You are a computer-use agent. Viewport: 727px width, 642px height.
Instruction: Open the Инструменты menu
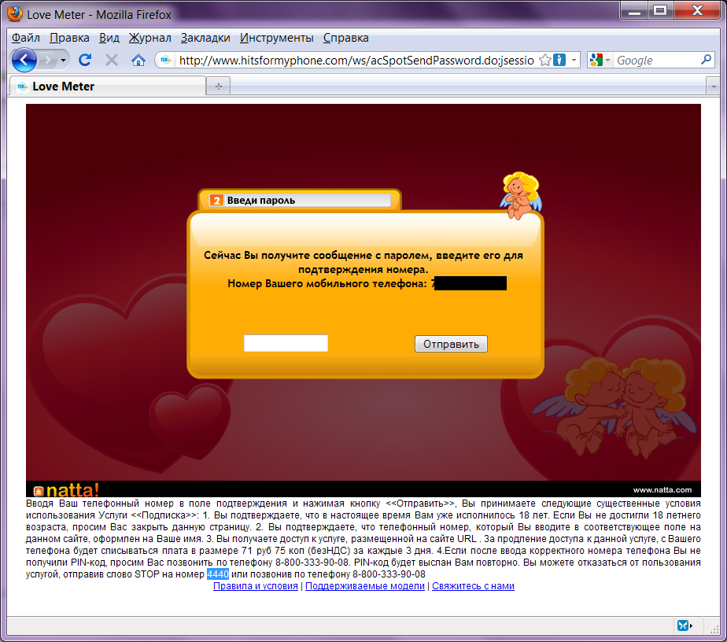click(277, 38)
